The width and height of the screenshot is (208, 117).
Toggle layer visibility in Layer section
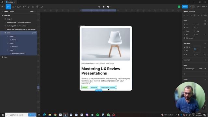coord(205,69)
